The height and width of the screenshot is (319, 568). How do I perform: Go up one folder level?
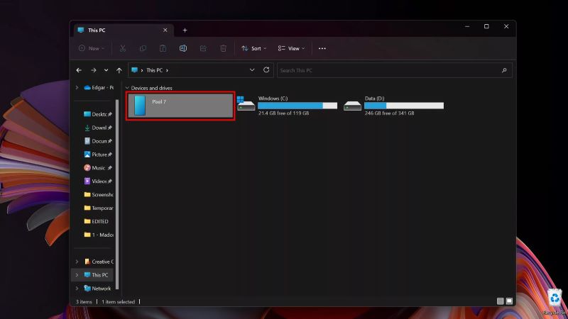(119, 70)
